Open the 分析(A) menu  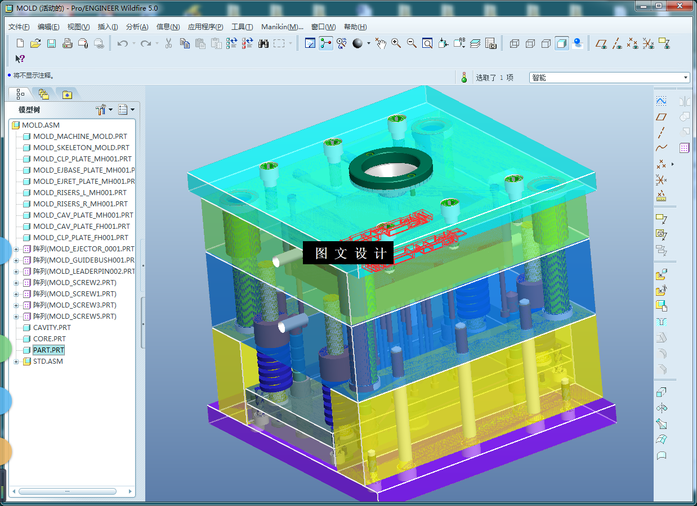(x=137, y=27)
